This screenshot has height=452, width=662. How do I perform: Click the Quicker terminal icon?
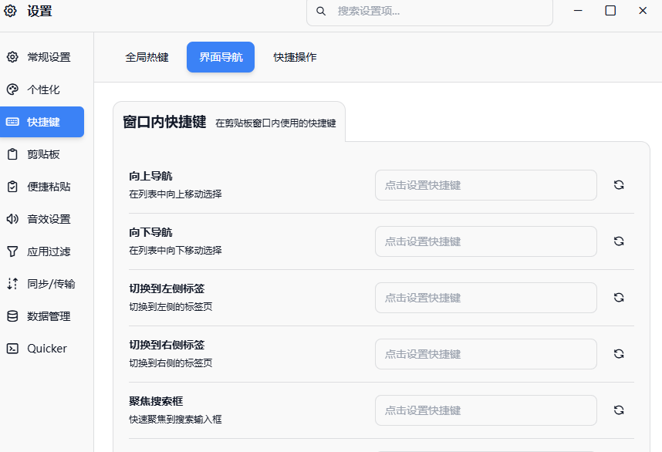tap(12, 348)
